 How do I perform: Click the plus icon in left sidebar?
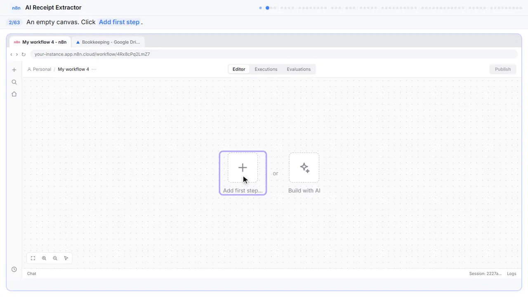[14, 70]
